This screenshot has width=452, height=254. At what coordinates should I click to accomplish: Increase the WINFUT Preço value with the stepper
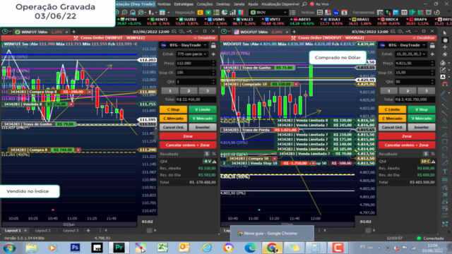click(x=213, y=62)
